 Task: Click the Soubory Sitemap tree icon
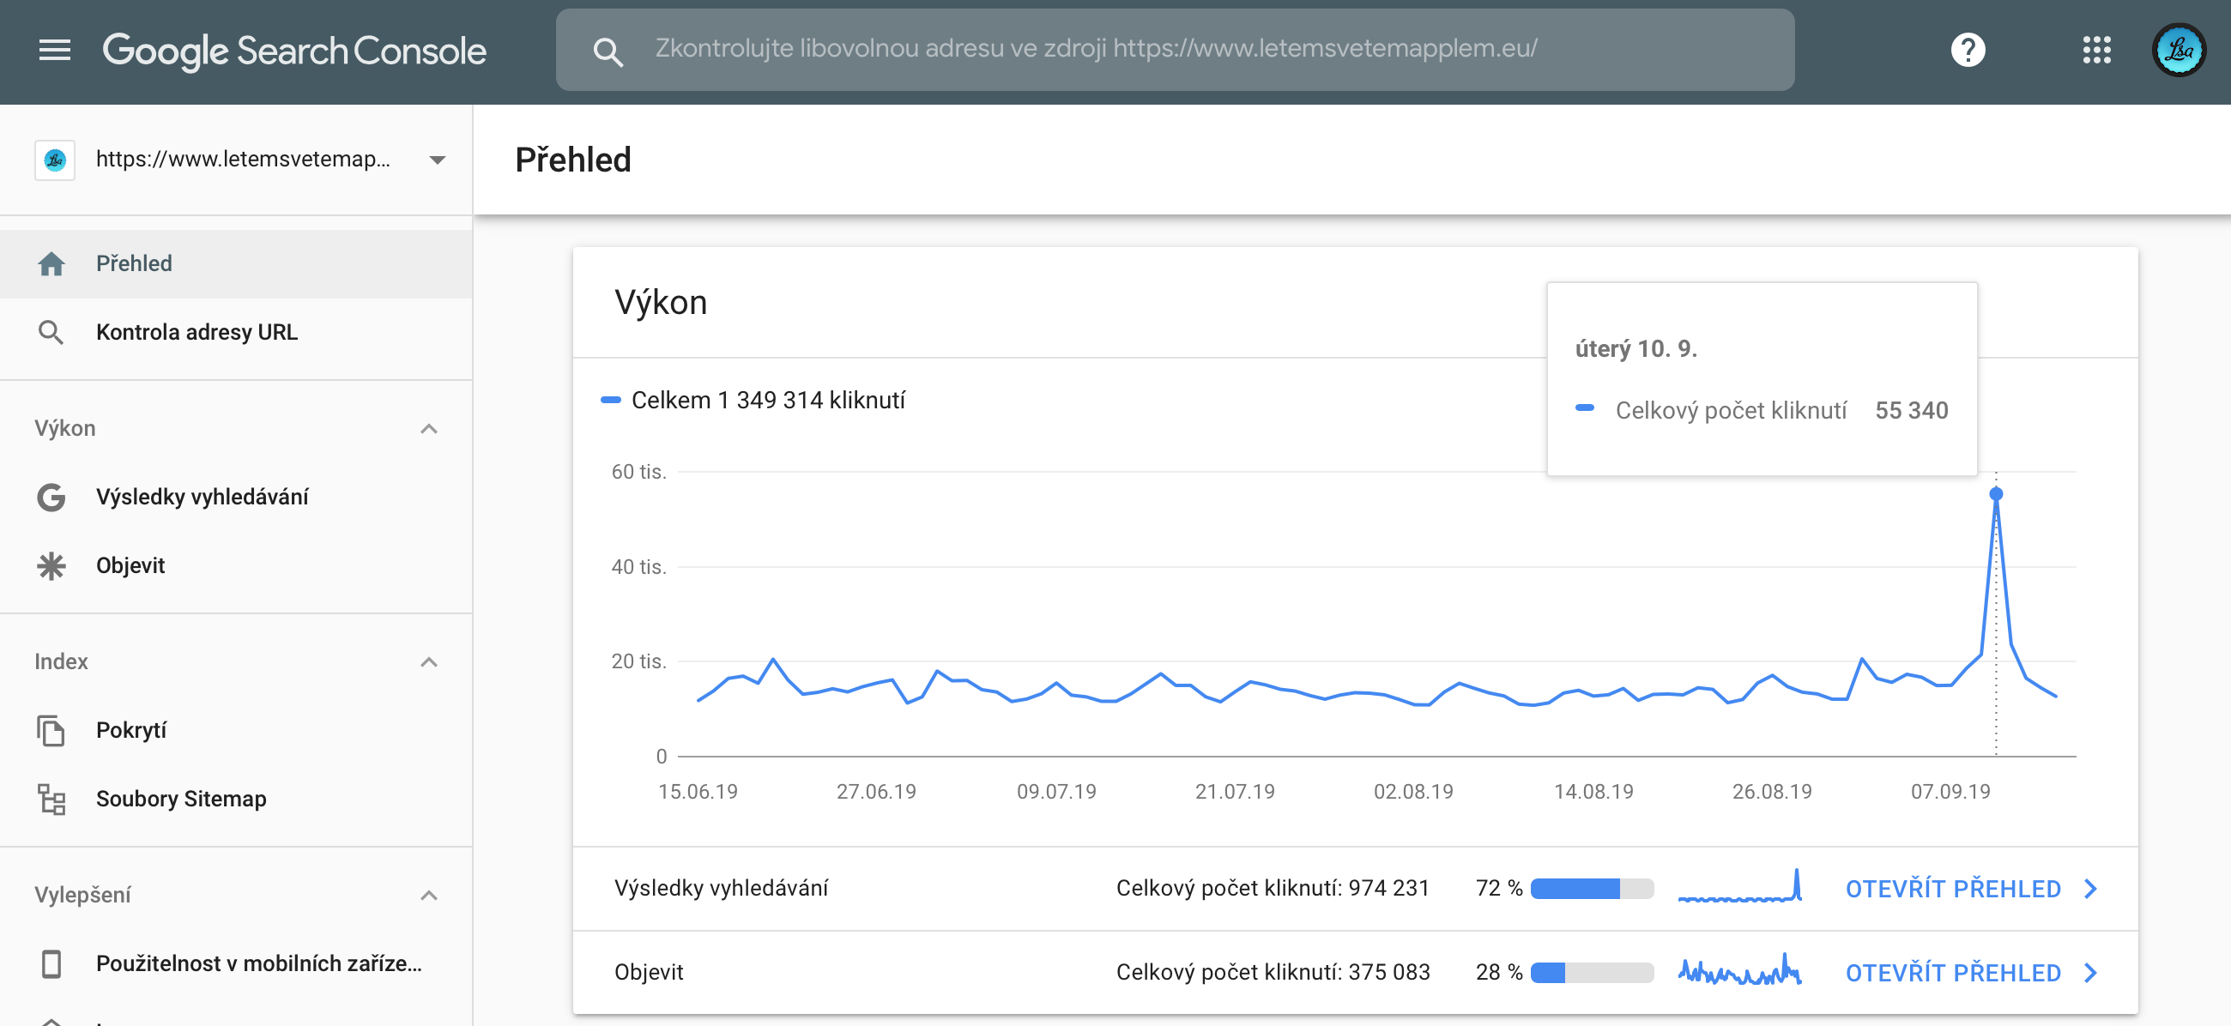[51, 799]
